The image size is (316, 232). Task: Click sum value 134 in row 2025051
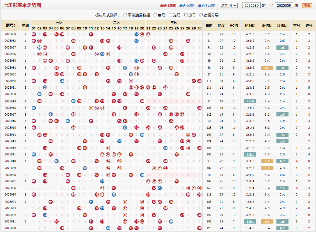click(209, 88)
